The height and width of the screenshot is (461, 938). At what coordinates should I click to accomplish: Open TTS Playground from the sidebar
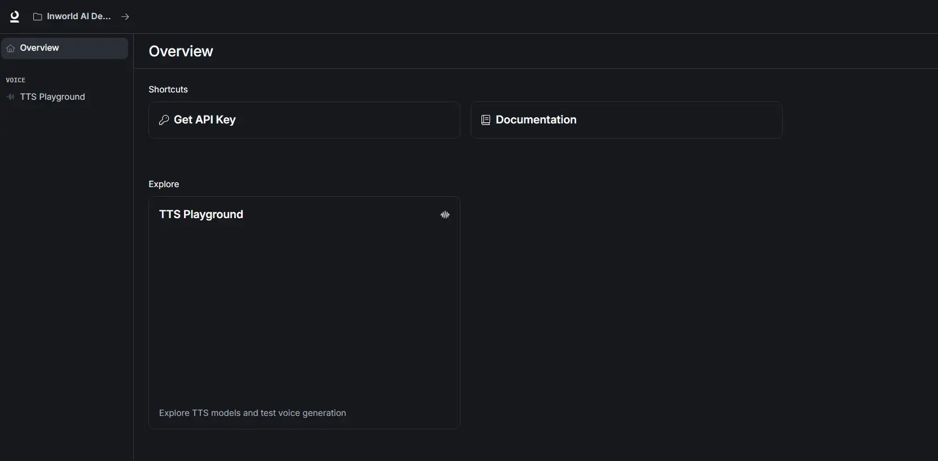[x=52, y=97]
